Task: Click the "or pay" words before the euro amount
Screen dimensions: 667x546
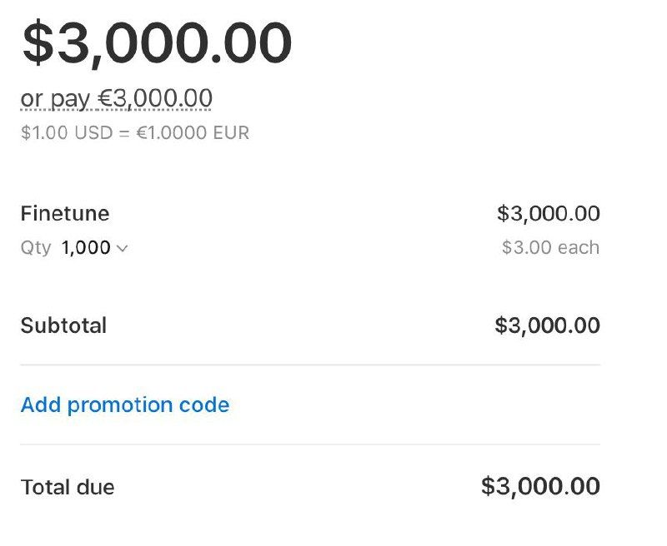Action: coord(55,98)
